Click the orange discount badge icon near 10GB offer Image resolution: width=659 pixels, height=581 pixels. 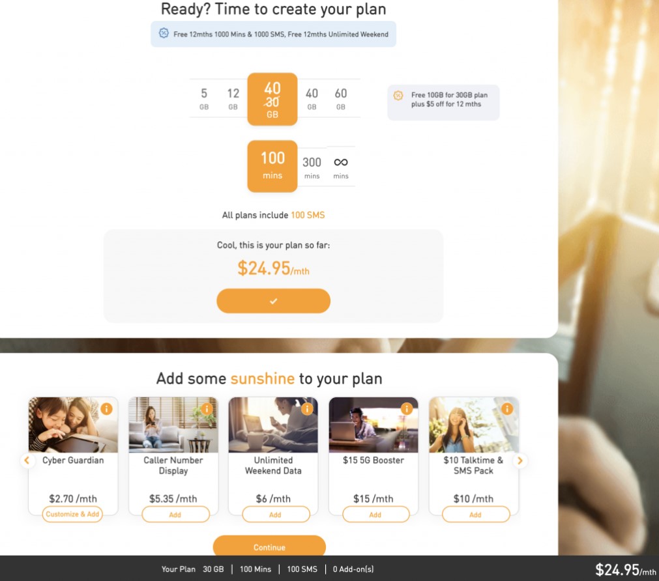[x=398, y=95]
